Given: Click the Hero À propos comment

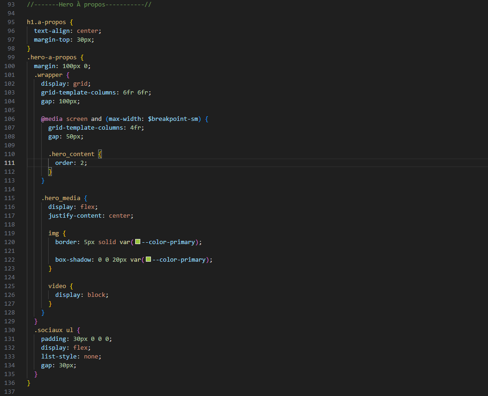Looking at the screenshot, I should (x=89, y=5).
